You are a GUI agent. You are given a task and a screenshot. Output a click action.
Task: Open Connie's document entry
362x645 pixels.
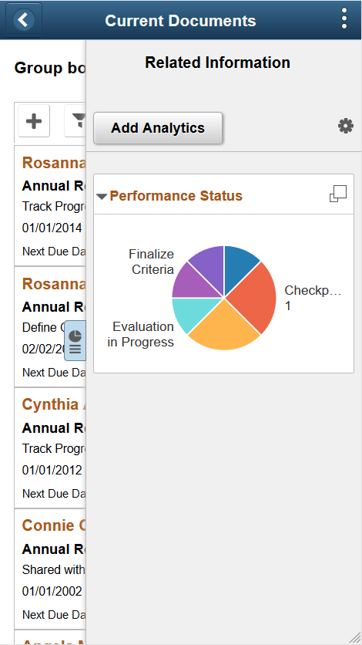50,569
